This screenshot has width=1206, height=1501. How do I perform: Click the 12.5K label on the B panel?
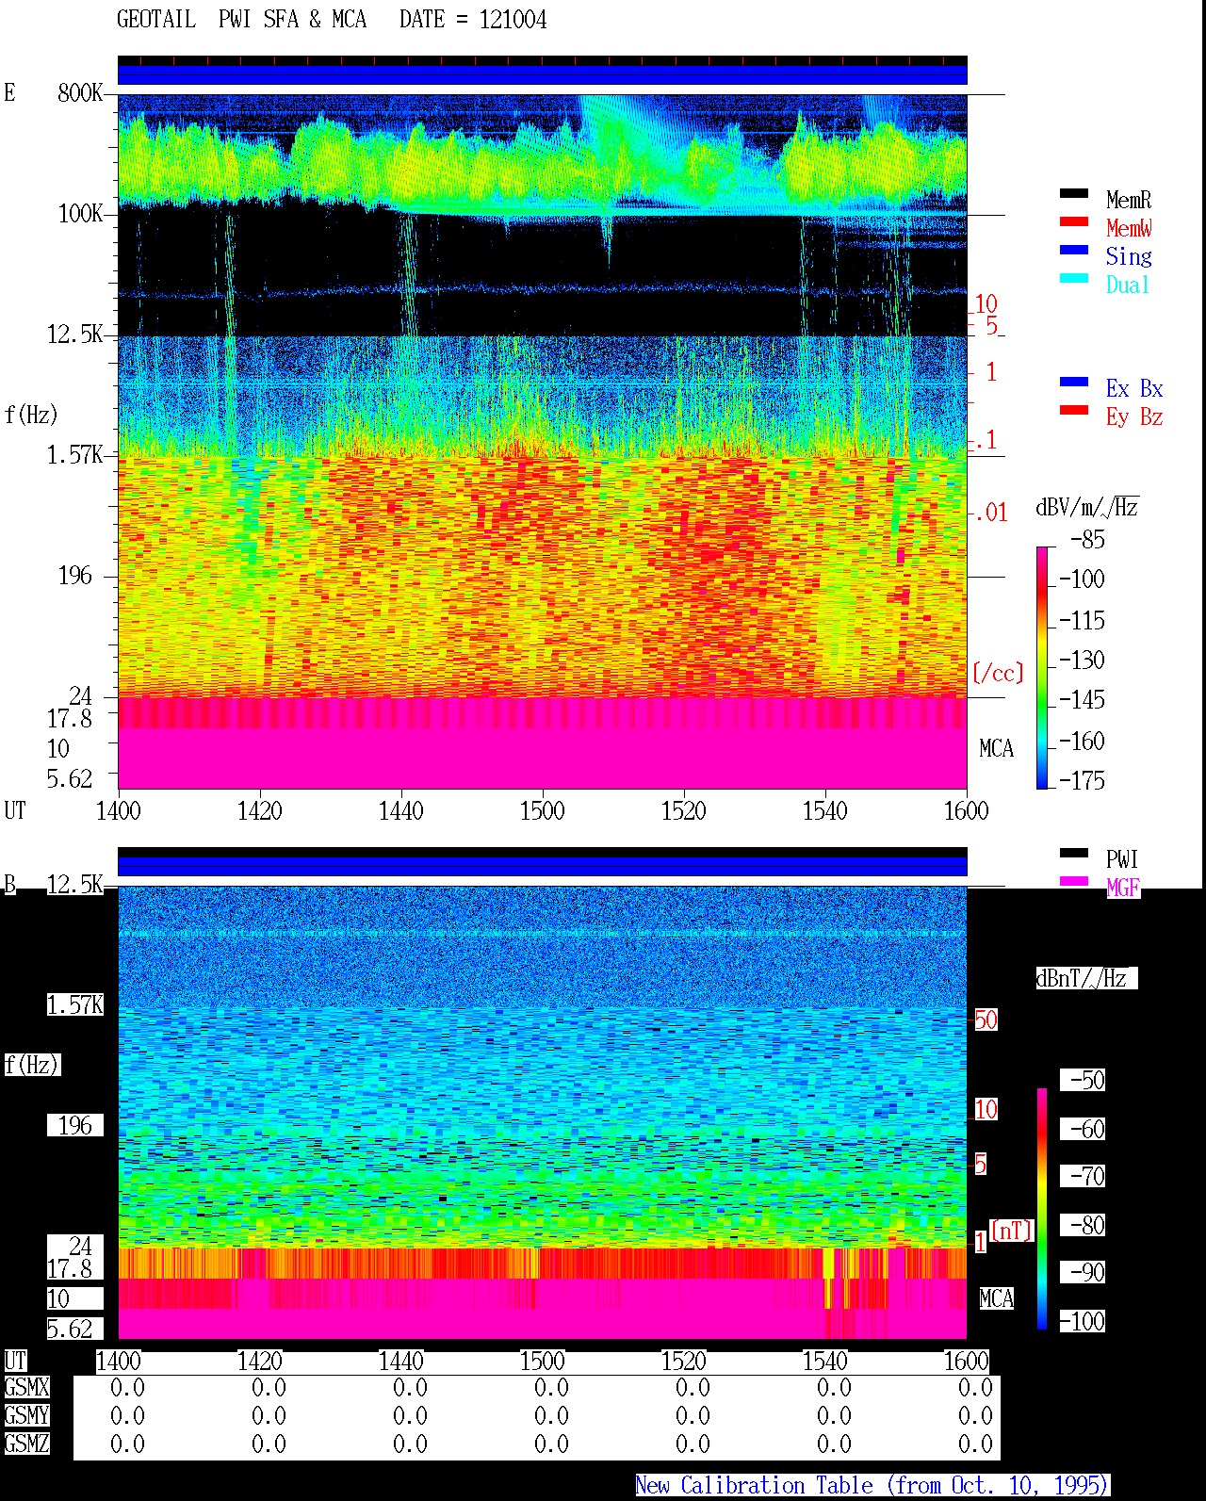click(x=75, y=884)
